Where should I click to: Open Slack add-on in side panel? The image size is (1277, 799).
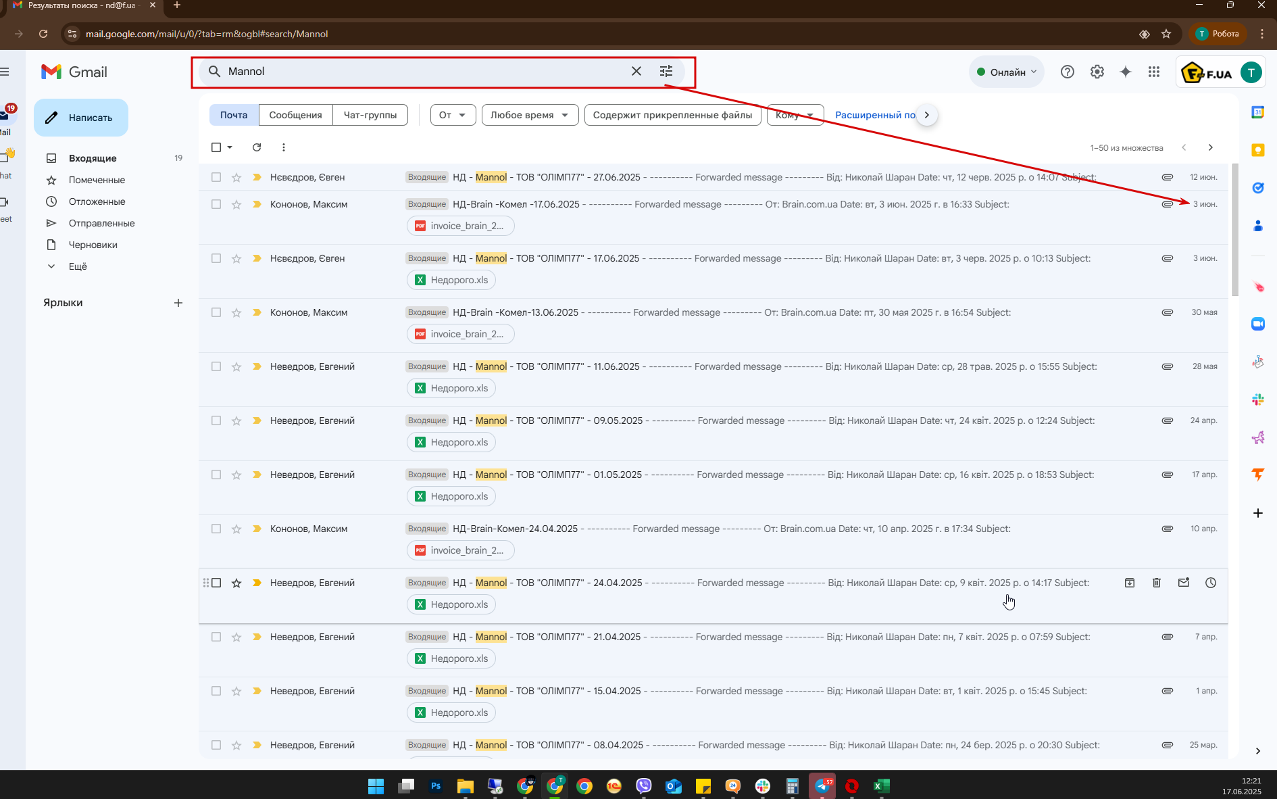(x=1258, y=400)
